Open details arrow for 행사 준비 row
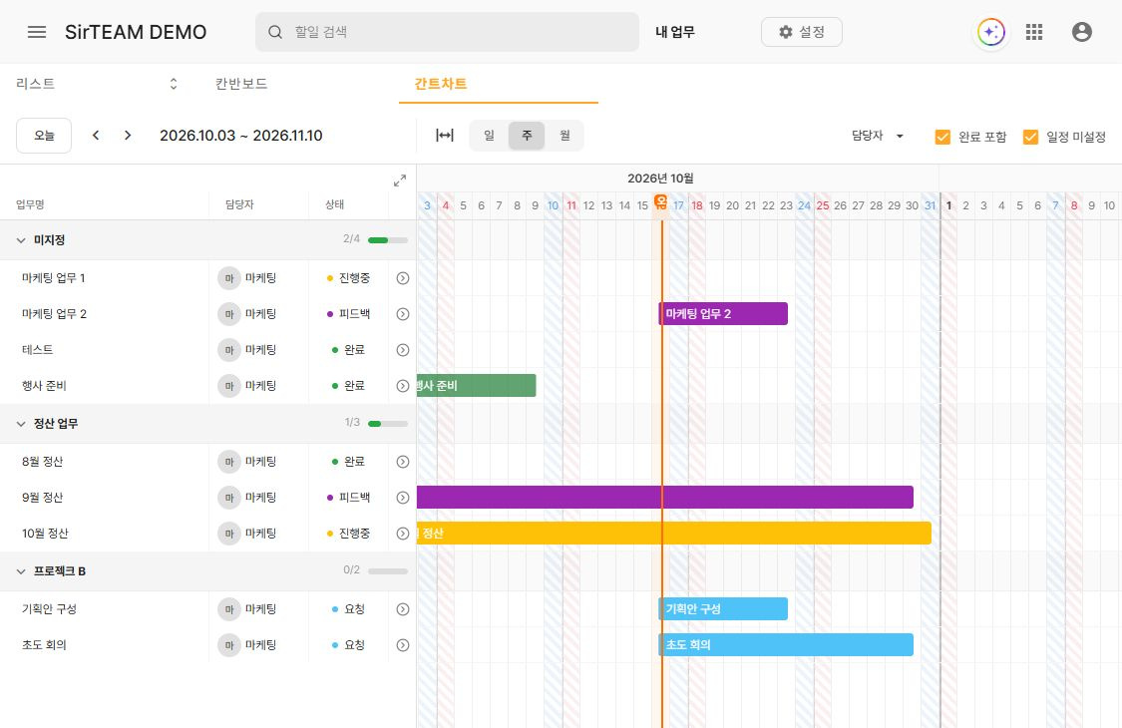Viewport: 1122px width, 728px height. (x=403, y=386)
